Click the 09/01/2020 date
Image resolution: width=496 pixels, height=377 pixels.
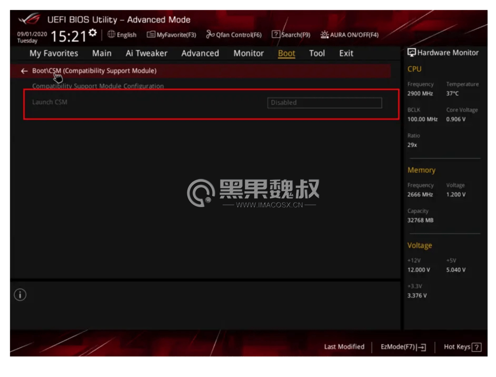(x=32, y=34)
